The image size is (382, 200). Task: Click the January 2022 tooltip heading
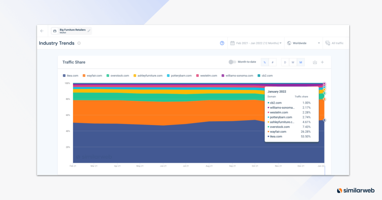coord(277,91)
